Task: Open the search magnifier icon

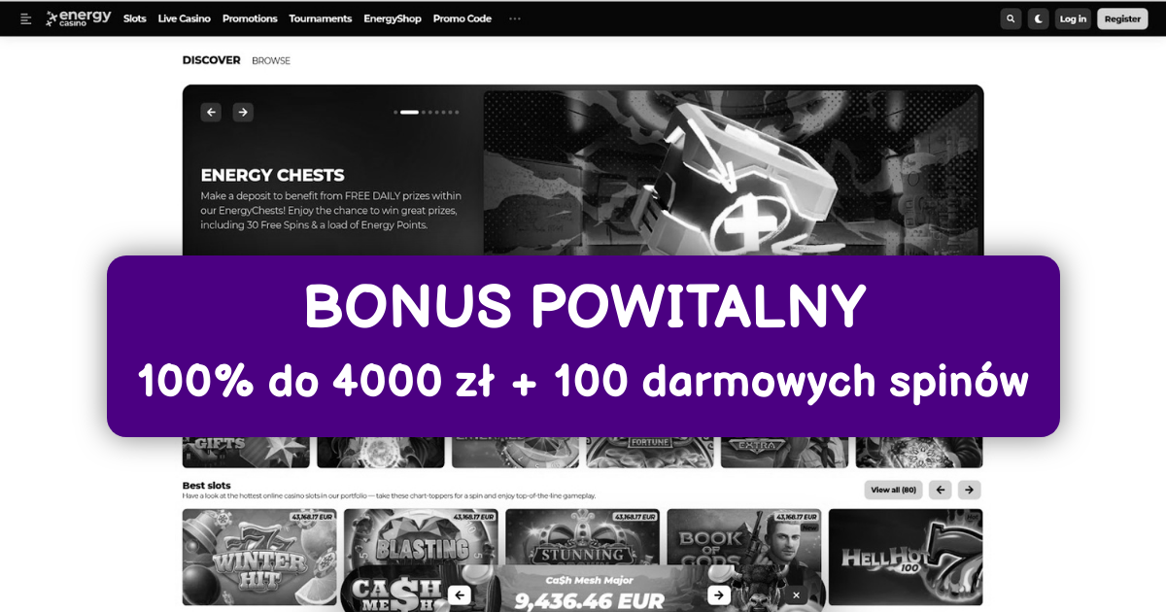Action: [1012, 18]
